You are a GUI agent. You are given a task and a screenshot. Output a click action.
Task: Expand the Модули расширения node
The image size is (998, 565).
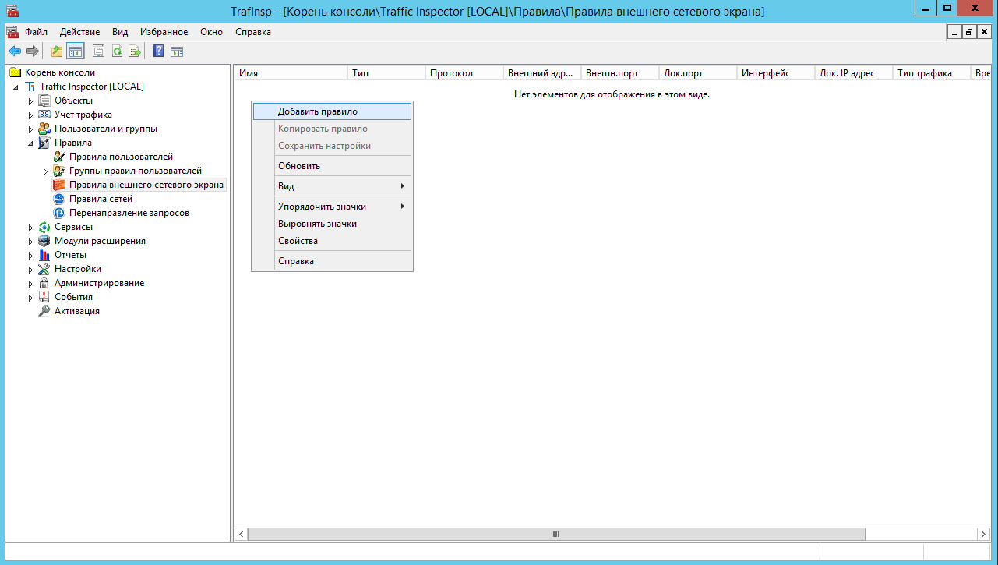click(x=31, y=241)
